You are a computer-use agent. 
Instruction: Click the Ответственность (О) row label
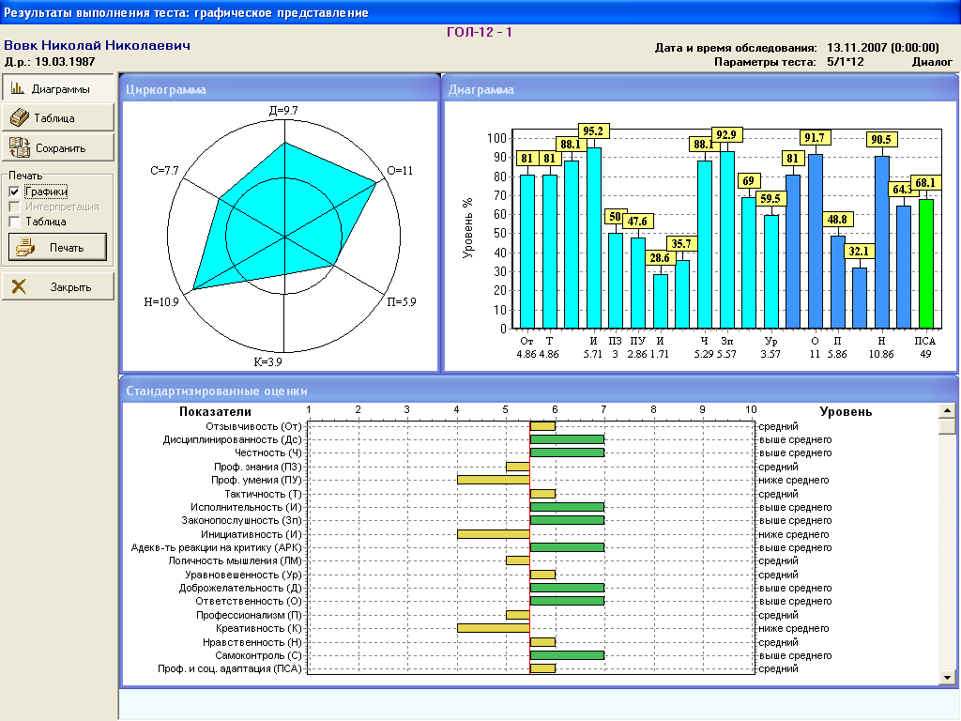(x=249, y=601)
